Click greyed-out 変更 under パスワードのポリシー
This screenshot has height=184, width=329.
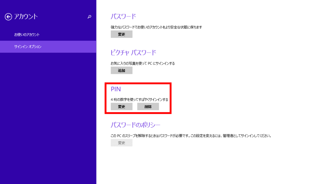121,143
